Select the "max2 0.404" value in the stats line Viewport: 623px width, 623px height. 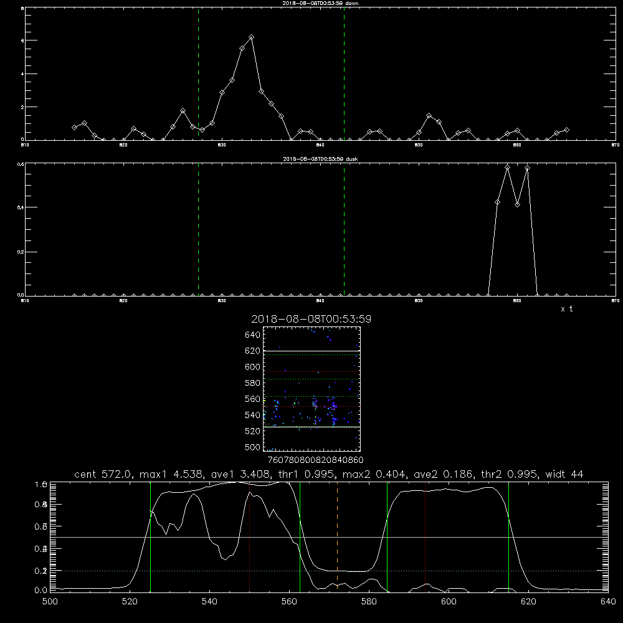374,474
